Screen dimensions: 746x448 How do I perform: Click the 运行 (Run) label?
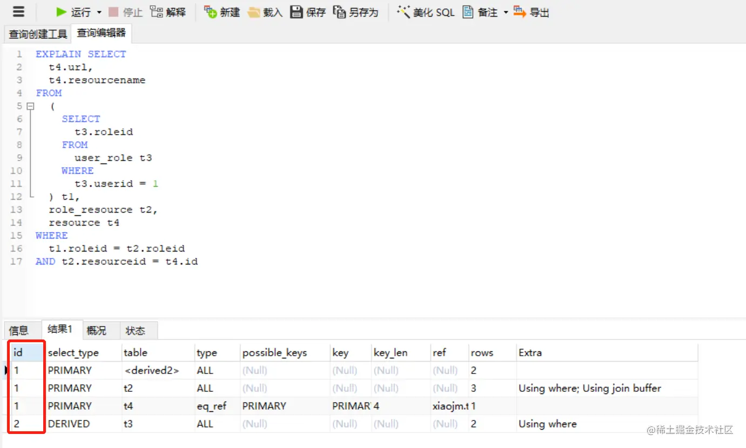pos(81,12)
